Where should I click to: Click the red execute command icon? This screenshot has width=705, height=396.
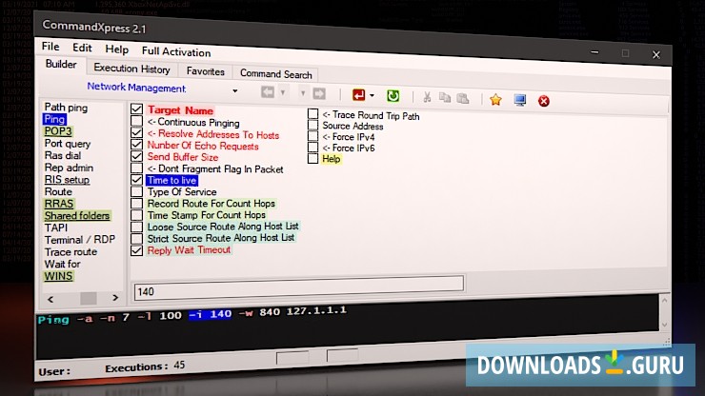click(359, 95)
